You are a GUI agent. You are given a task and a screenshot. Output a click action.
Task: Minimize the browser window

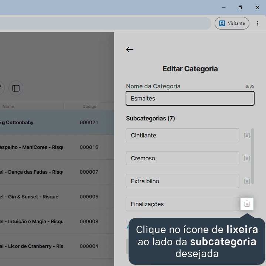[224, 7]
